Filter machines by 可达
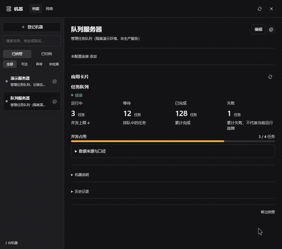Image resolution: width=282 pixels, height=249 pixels. pos(24,64)
